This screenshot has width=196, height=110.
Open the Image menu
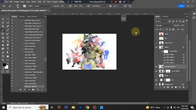pyautogui.click(x=16, y=2)
